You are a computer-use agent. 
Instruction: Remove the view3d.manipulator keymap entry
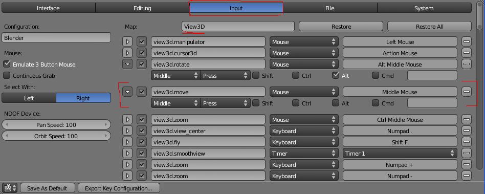point(467,42)
